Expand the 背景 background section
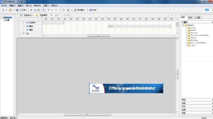 (x=197, y=113)
